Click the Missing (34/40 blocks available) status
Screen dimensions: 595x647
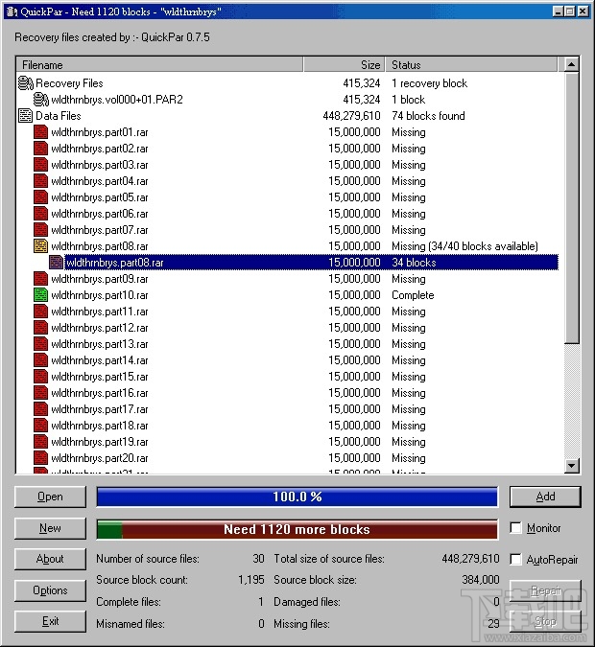[x=464, y=246]
